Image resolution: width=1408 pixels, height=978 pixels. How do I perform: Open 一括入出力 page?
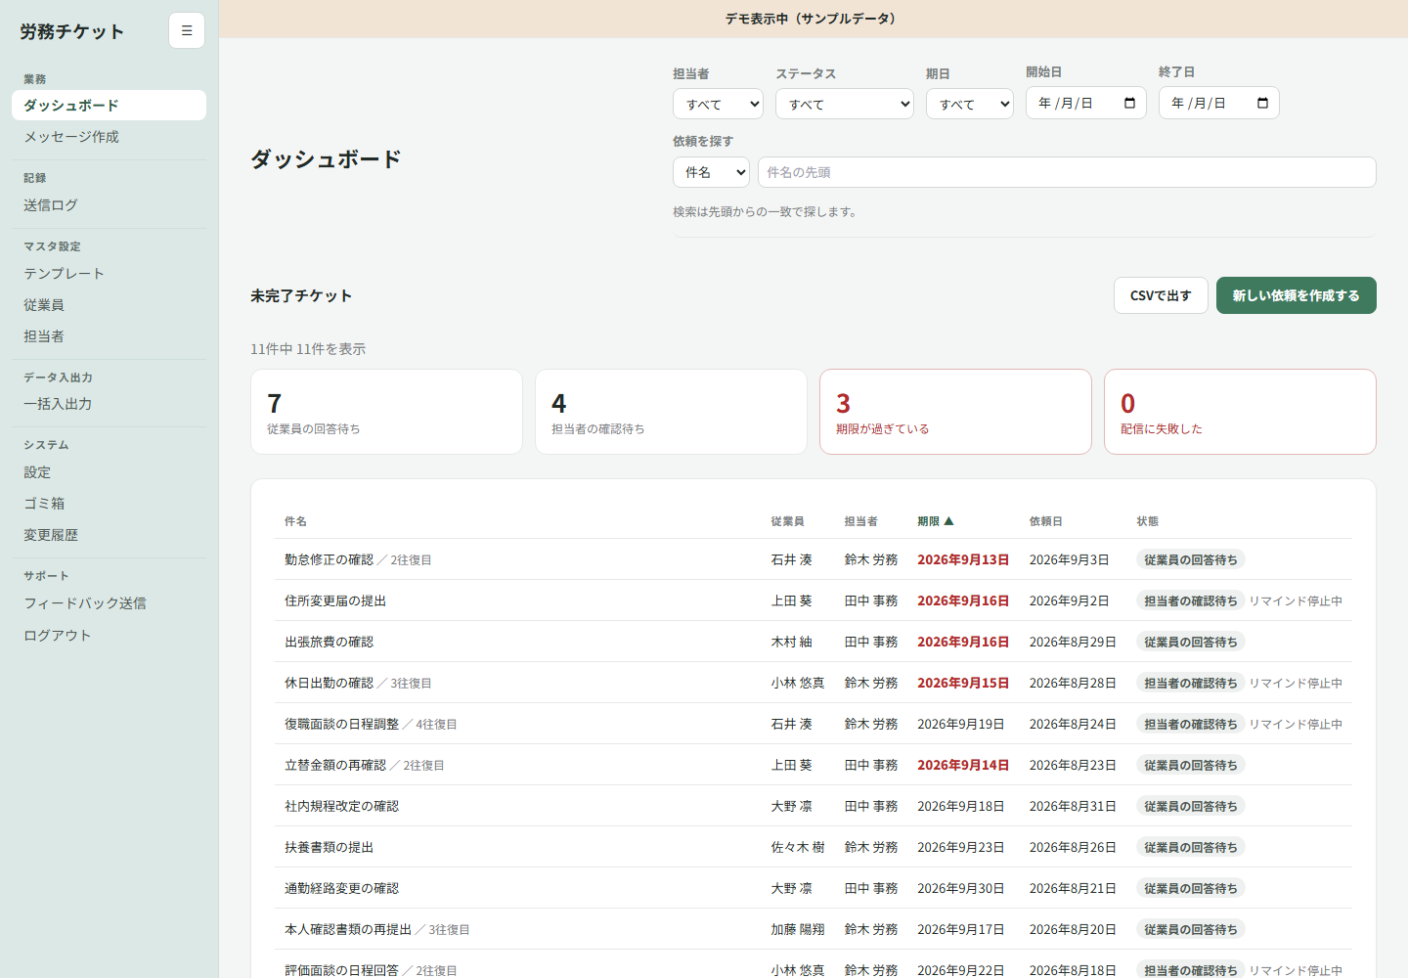(x=109, y=404)
